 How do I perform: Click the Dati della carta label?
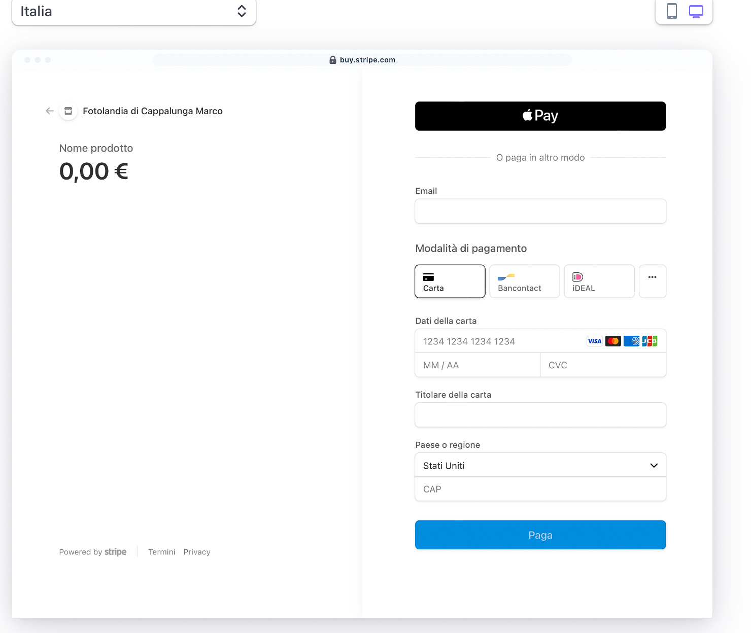pyautogui.click(x=446, y=321)
